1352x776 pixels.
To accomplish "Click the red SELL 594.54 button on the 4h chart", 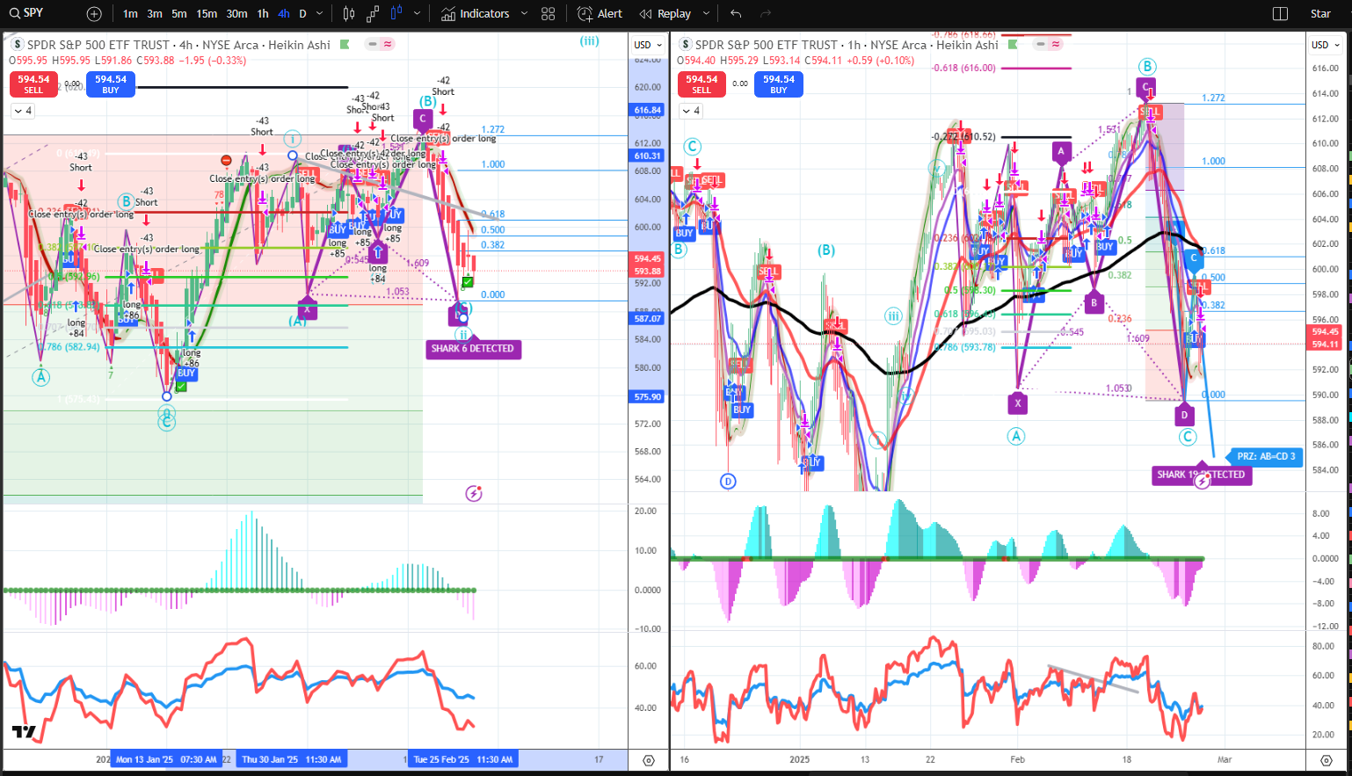I will [33, 84].
